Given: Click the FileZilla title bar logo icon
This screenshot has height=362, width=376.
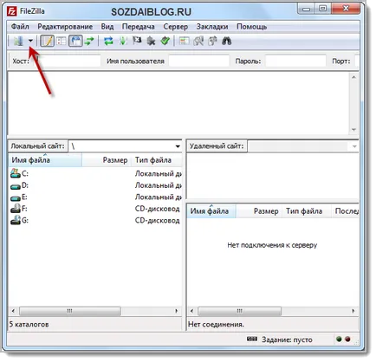Looking at the screenshot, I should [x=12, y=11].
